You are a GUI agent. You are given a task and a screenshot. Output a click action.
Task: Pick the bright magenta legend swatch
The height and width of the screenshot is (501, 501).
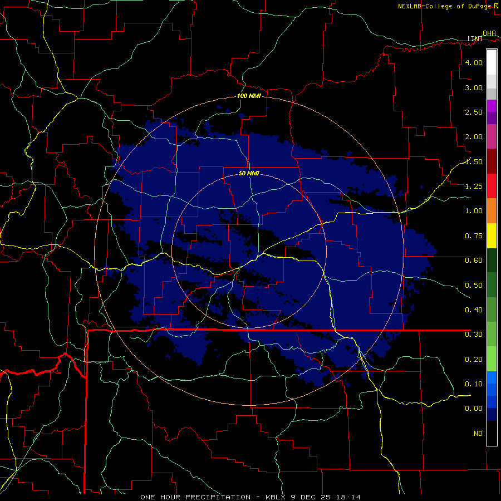coord(492,106)
